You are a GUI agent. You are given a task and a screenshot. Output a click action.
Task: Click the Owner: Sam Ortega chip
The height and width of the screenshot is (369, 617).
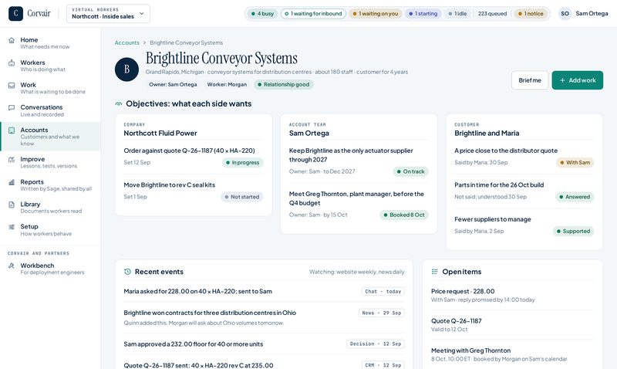pyautogui.click(x=173, y=84)
